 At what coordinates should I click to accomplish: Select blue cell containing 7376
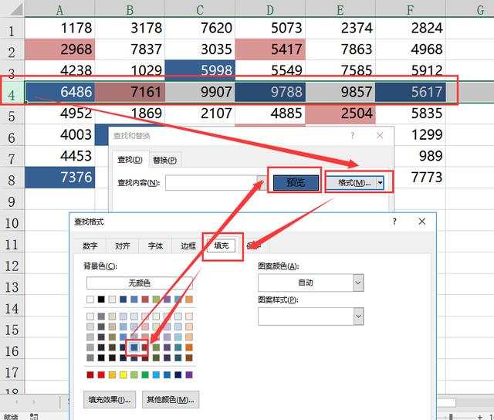click(60, 178)
